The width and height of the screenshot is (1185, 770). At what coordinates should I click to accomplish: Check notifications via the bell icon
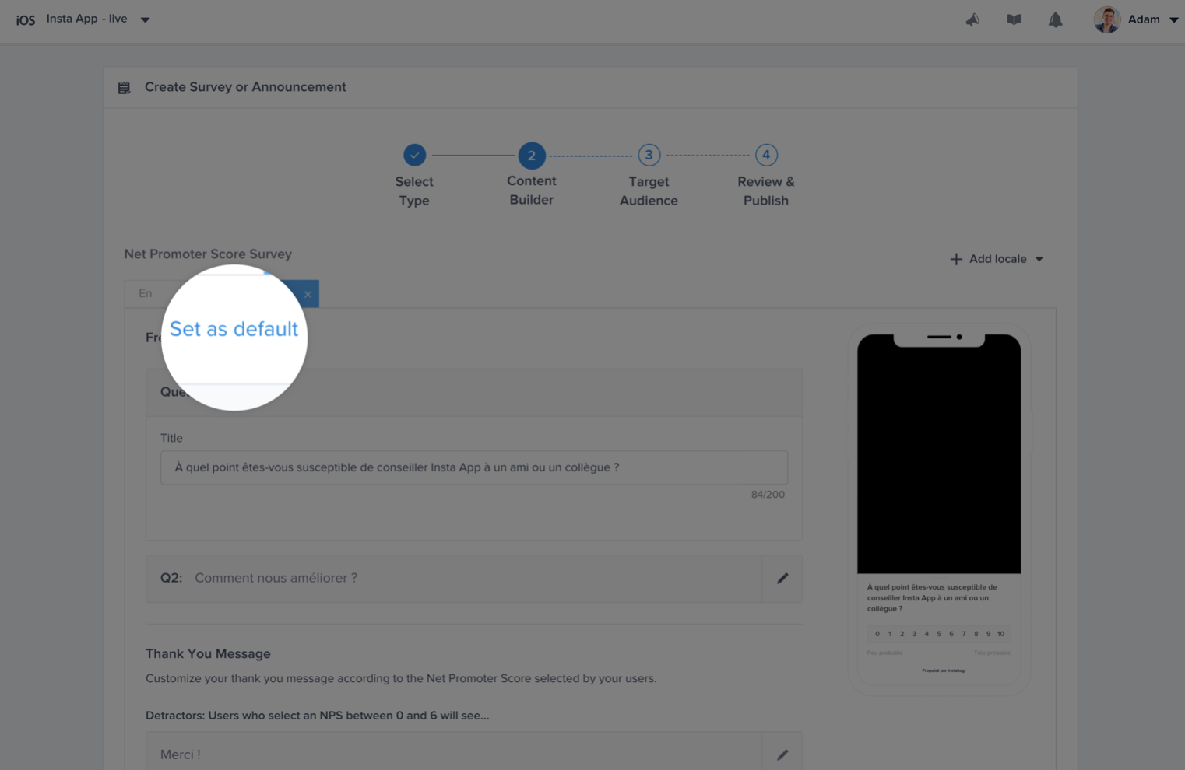1055,19
